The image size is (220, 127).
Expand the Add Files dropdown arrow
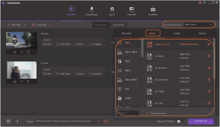pos(25,25)
